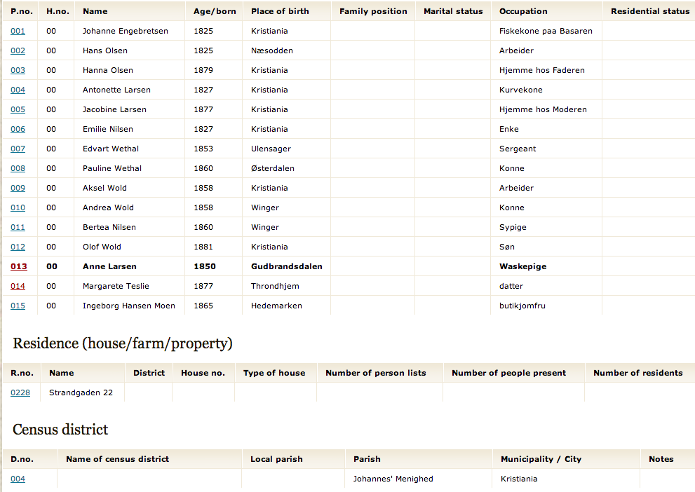Click the Marital status column header
This screenshot has width=695, height=492.
coord(453,11)
